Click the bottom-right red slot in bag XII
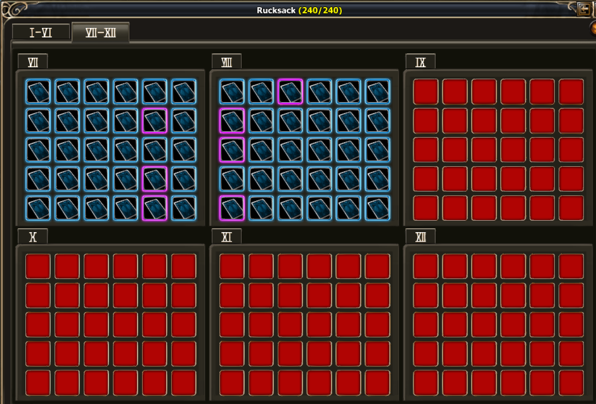Viewport: 596px width, 404px height. pos(572,383)
